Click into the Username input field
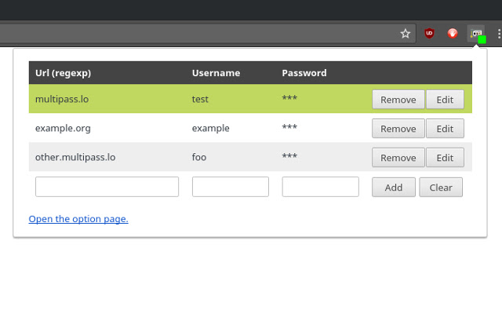 point(230,187)
